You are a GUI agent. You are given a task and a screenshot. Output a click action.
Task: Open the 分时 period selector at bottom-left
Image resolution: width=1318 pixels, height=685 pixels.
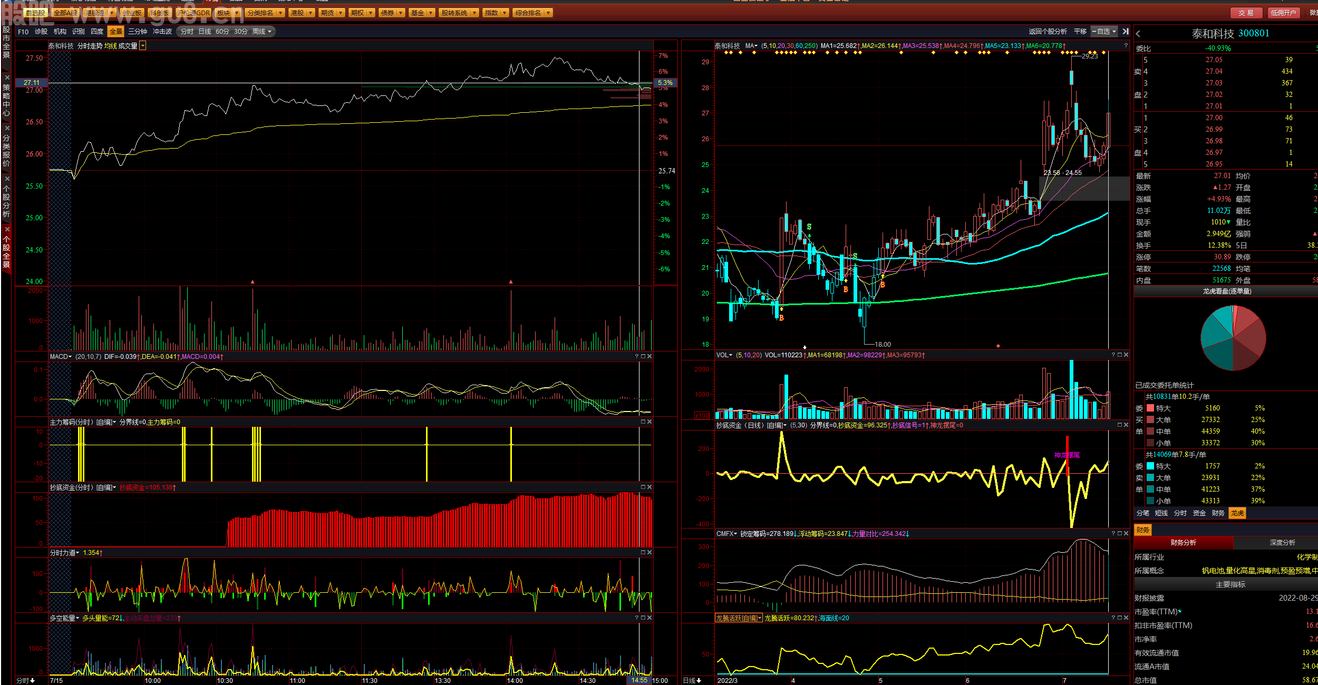25,681
